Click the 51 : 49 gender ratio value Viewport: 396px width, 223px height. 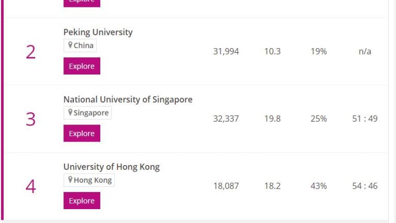[365, 119]
